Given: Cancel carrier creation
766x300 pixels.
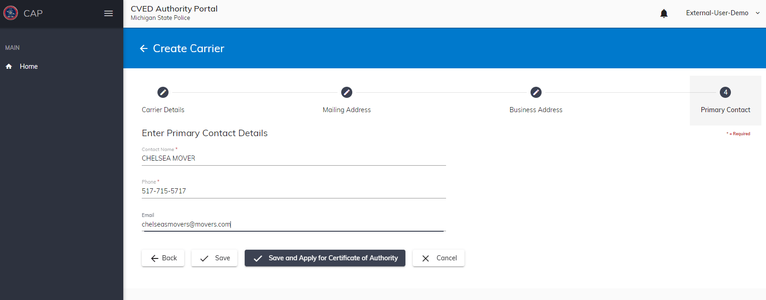Looking at the screenshot, I should point(439,258).
